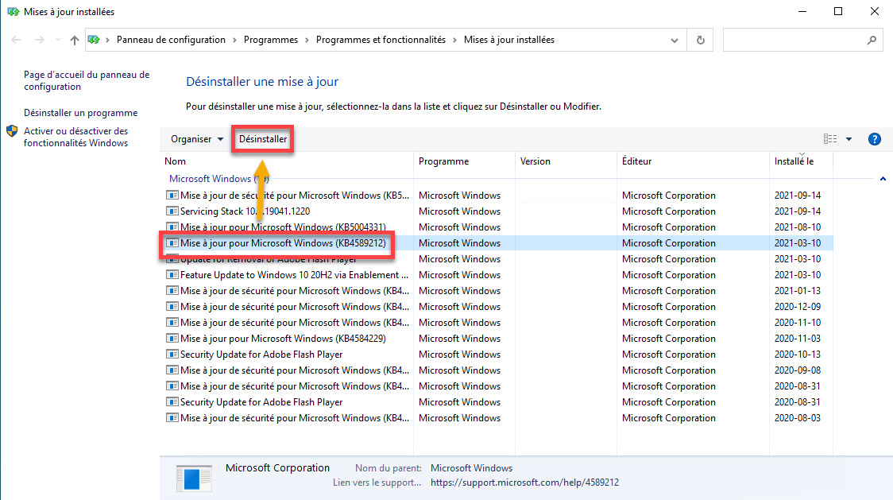The image size is (893, 500).
Task: Select 'Servicing Stack 10.0.19041.1220' row
Action: pyautogui.click(x=496, y=211)
